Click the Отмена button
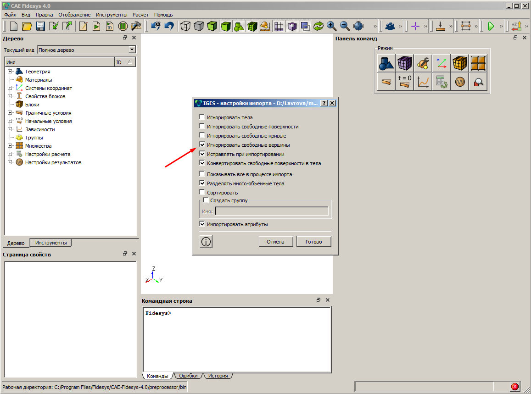 [275, 242]
